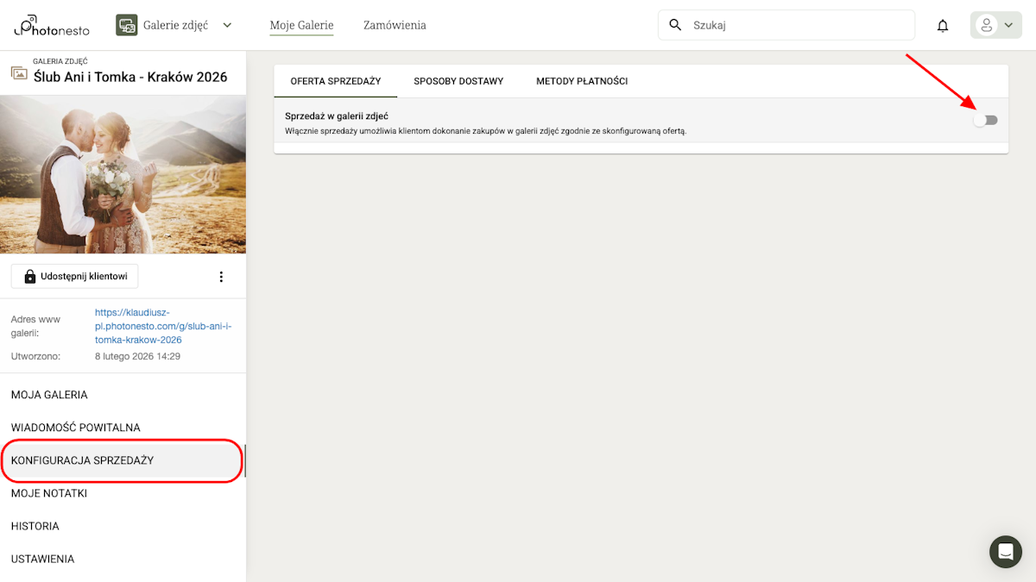Expand the Galerie zdjęć dropdown
Image resolution: width=1036 pixels, height=582 pixels.
pyautogui.click(x=226, y=24)
